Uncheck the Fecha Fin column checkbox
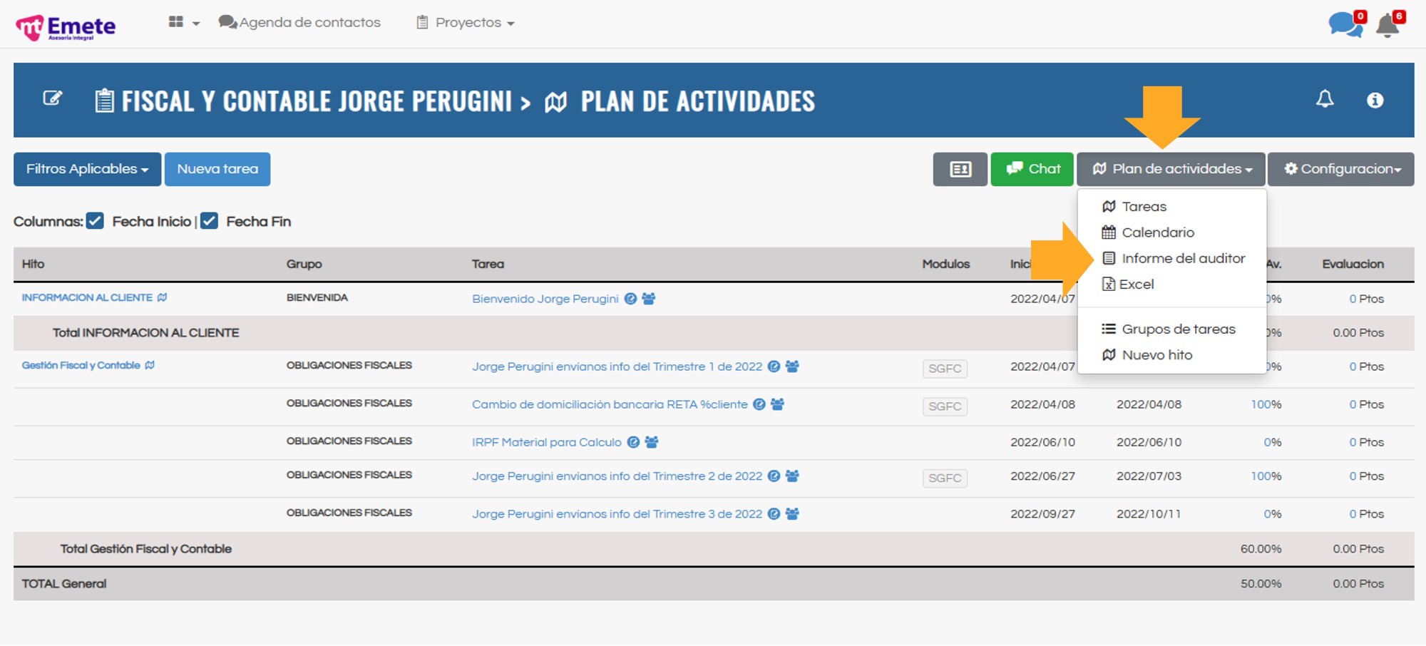1426x646 pixels. (209, 221)
